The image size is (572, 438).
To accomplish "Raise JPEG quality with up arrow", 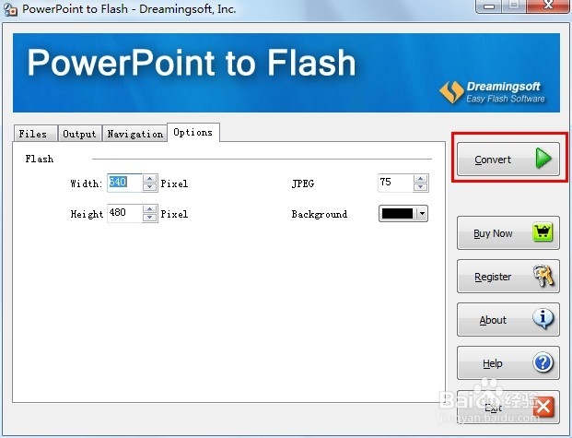I will pos(421,179).
